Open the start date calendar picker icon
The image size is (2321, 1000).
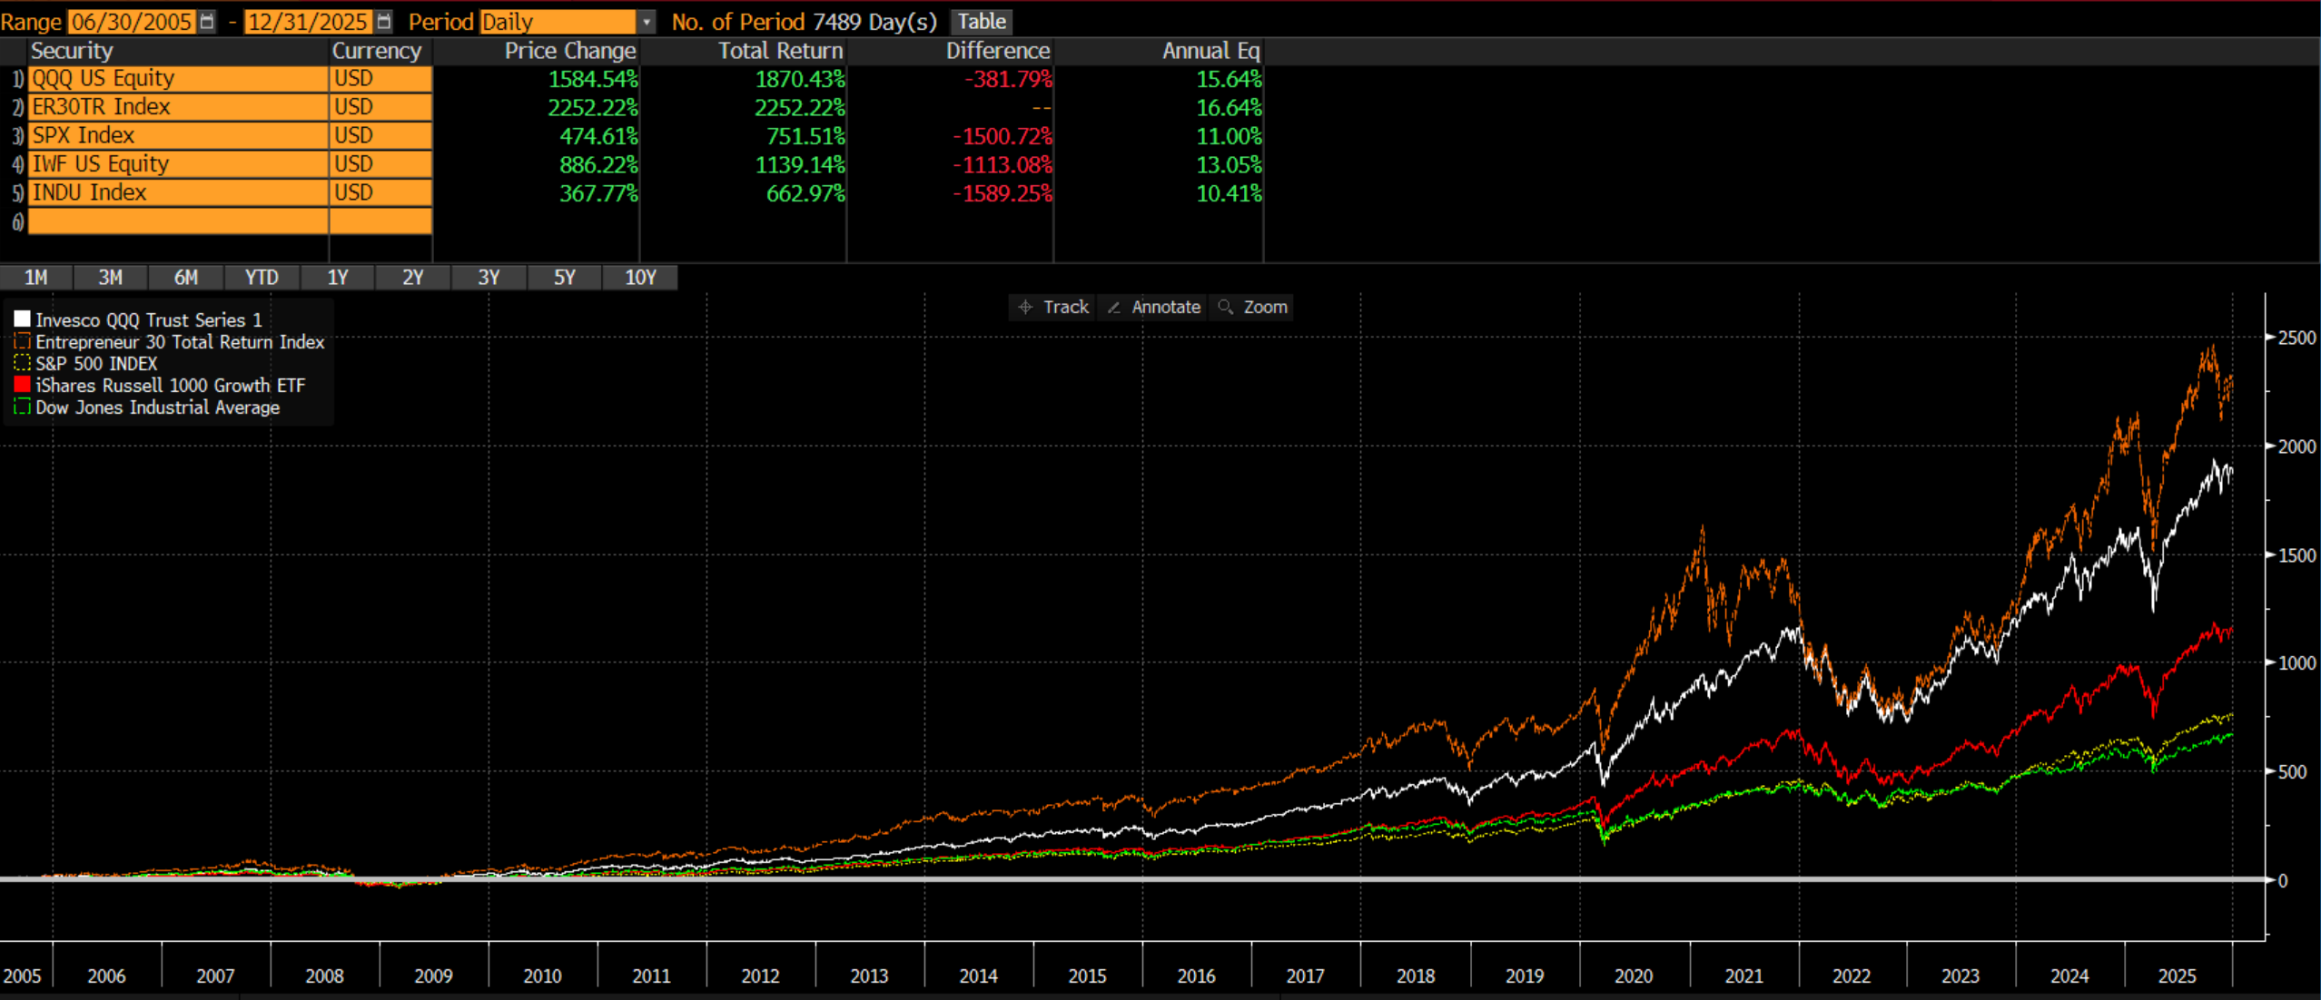[207, 21]
